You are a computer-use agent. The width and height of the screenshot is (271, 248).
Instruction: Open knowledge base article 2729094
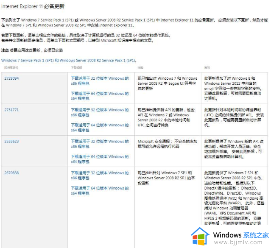click(x=11, y=78)
